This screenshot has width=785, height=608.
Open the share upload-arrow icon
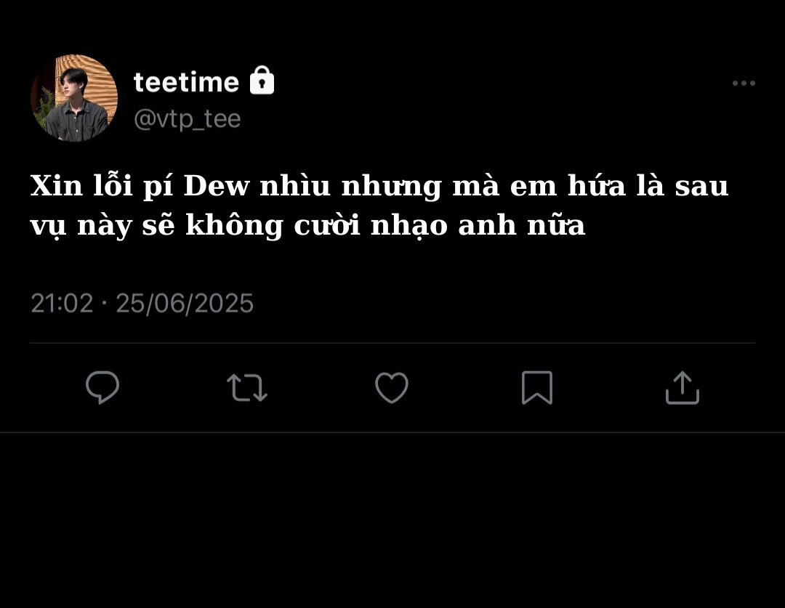pos(683,387)
